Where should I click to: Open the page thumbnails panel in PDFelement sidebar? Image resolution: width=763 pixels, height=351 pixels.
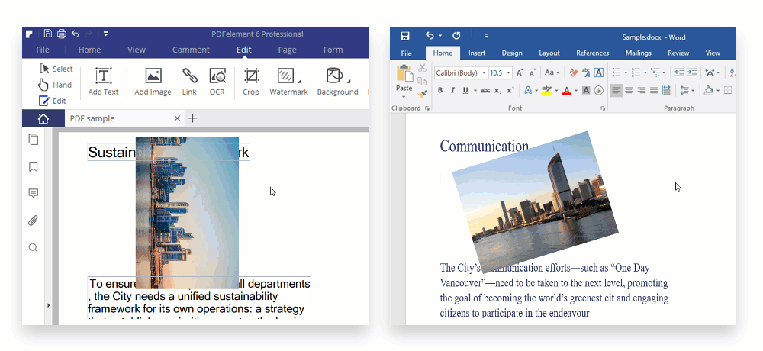click(x=33, y=139)
